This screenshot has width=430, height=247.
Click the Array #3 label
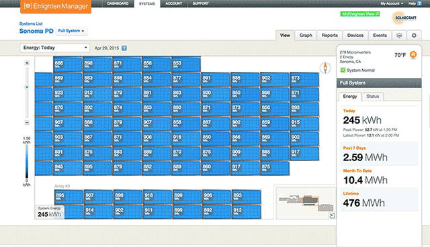point(62,186)
